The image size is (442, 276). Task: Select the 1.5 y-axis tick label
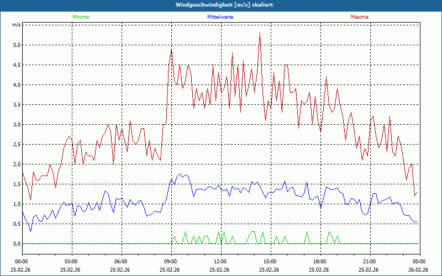17,184
